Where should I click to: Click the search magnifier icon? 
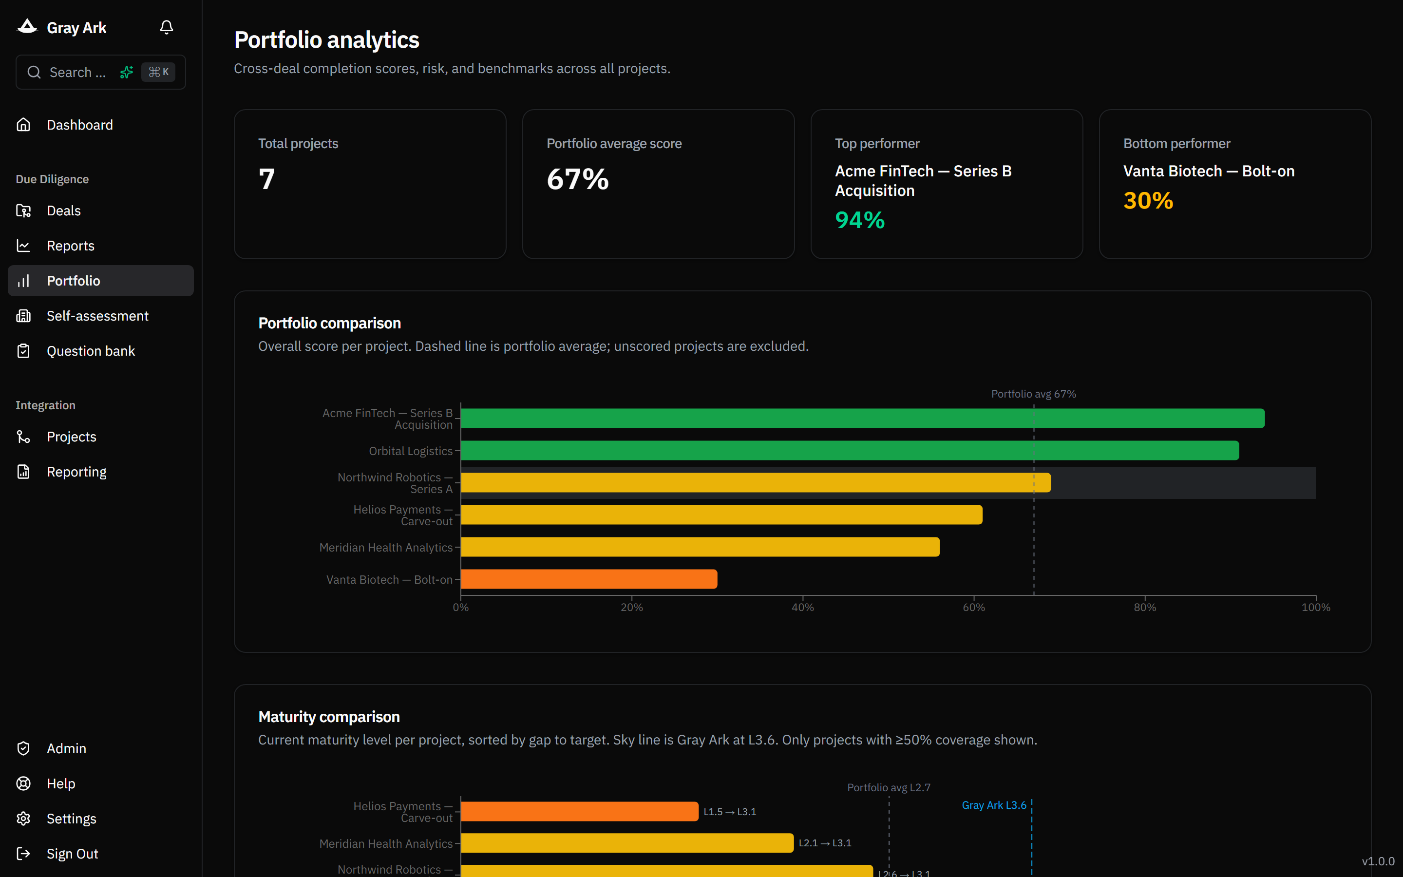[34, 73]
